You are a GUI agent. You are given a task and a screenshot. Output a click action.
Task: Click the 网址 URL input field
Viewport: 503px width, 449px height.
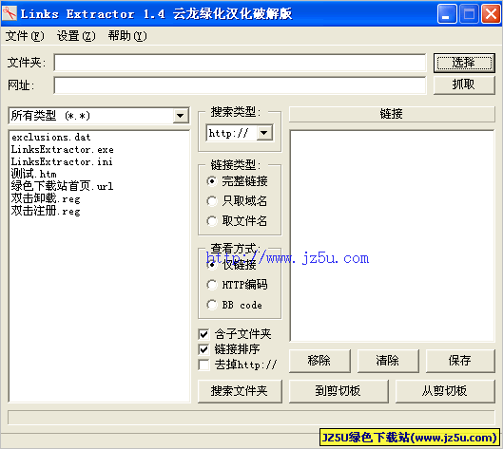[240, 85]
